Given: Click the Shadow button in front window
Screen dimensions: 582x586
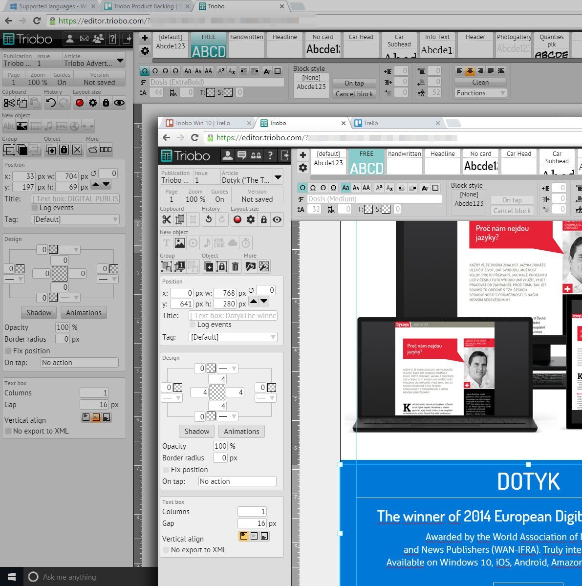Looking at the screenshot, I should point(197,431).
